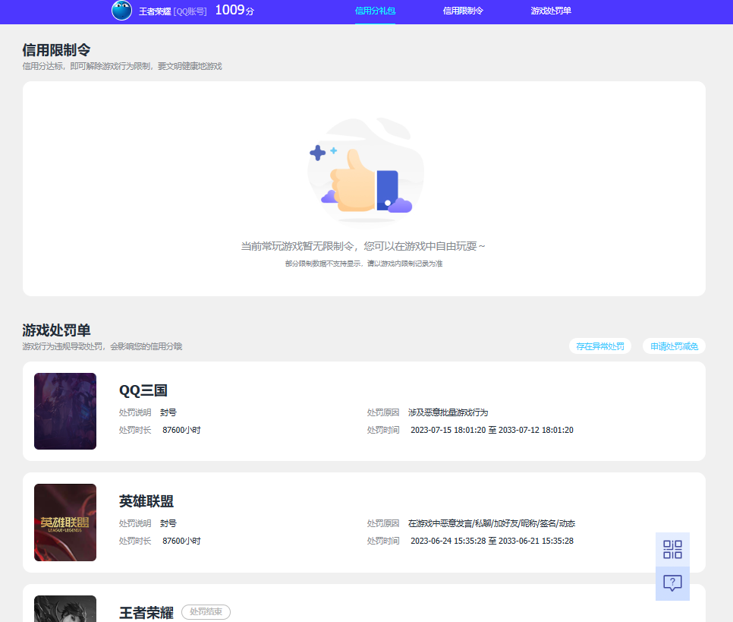Viewport: 733px width, 622px height.
Task: Open the QR code floating icon
Action: tap(672, 549)
